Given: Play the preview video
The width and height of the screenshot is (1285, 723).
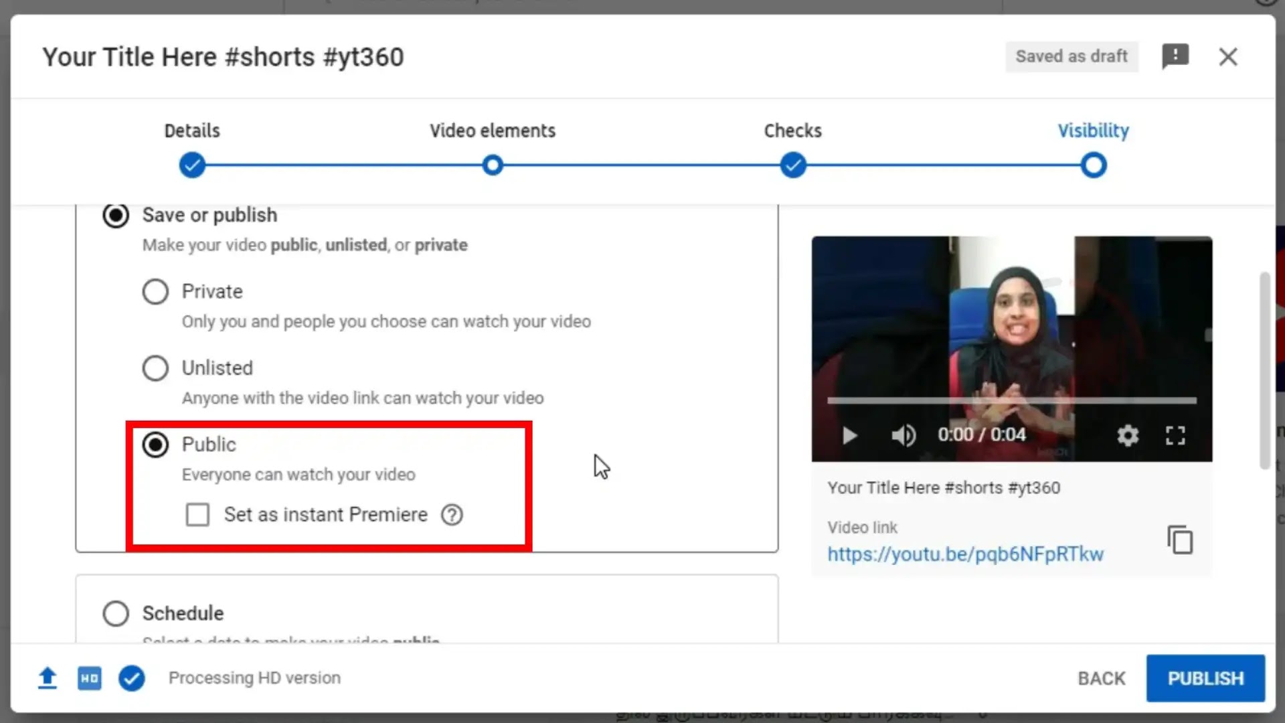Looking at the screenshot, I should (849, 436).
